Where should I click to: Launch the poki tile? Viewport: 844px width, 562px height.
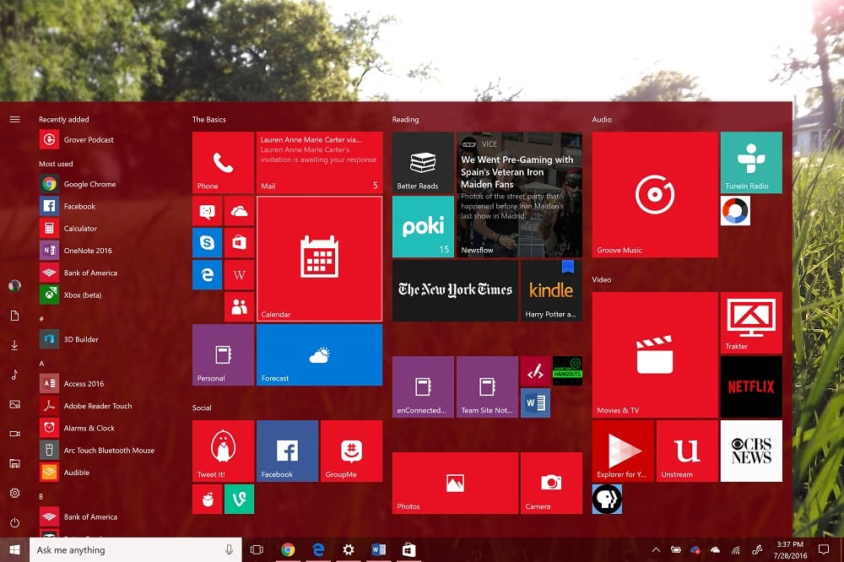(x=423, y=227)
